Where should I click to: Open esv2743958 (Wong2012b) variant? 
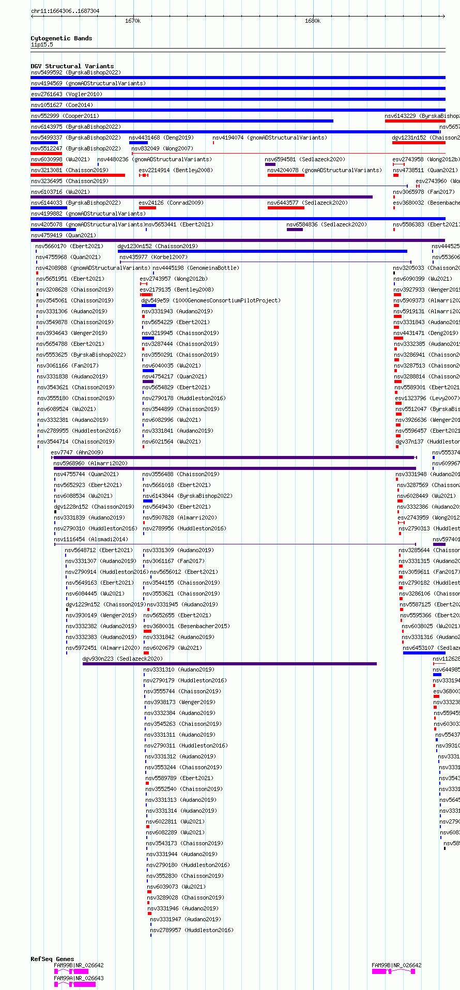tap(426, 159)
